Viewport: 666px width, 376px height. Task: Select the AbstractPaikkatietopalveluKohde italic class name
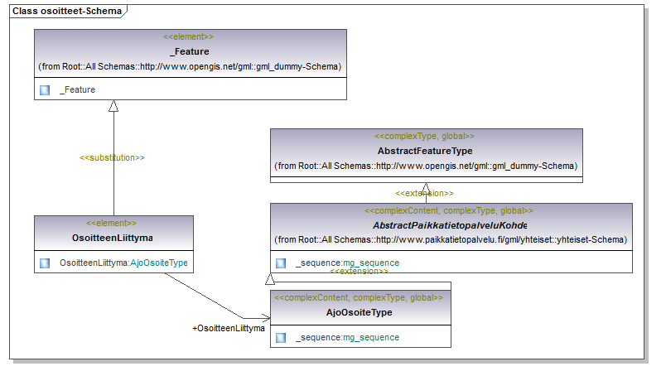[450, 225]
